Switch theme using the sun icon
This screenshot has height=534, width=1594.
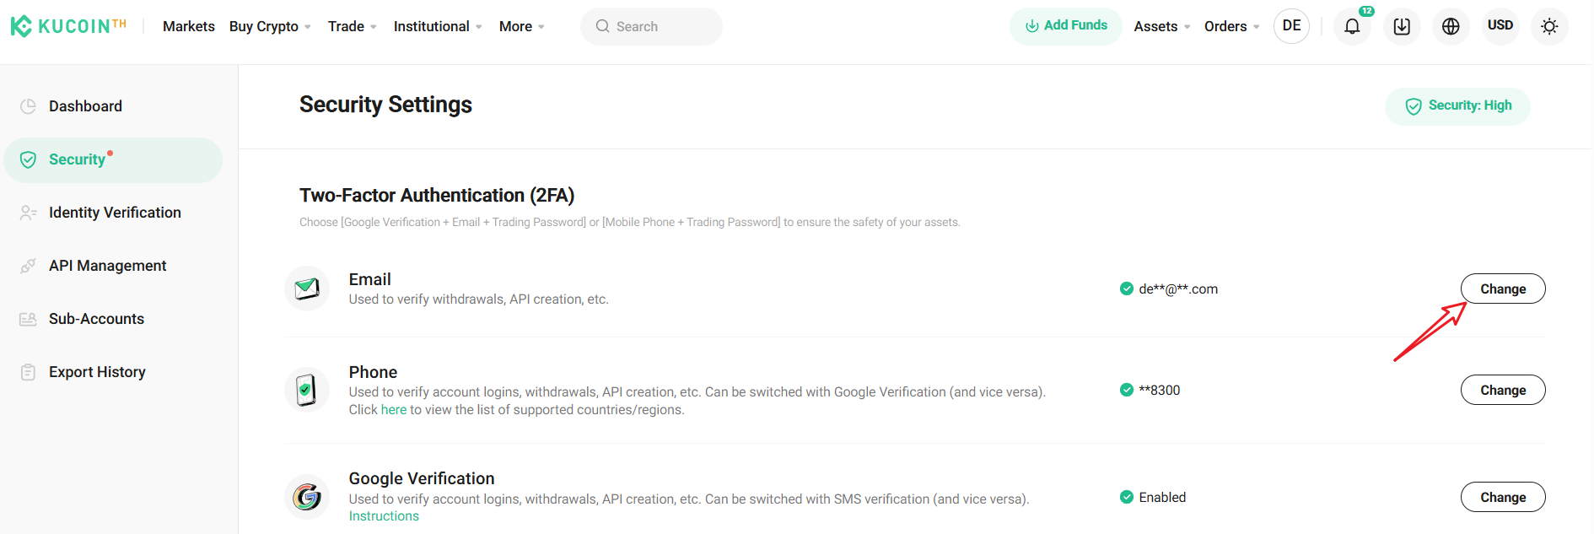[1549, 26]
